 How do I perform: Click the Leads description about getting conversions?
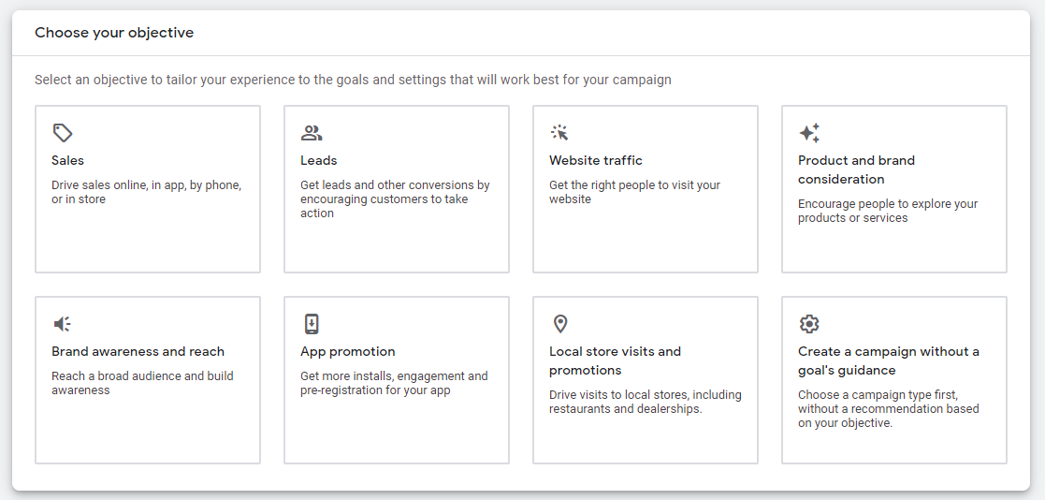395,199
